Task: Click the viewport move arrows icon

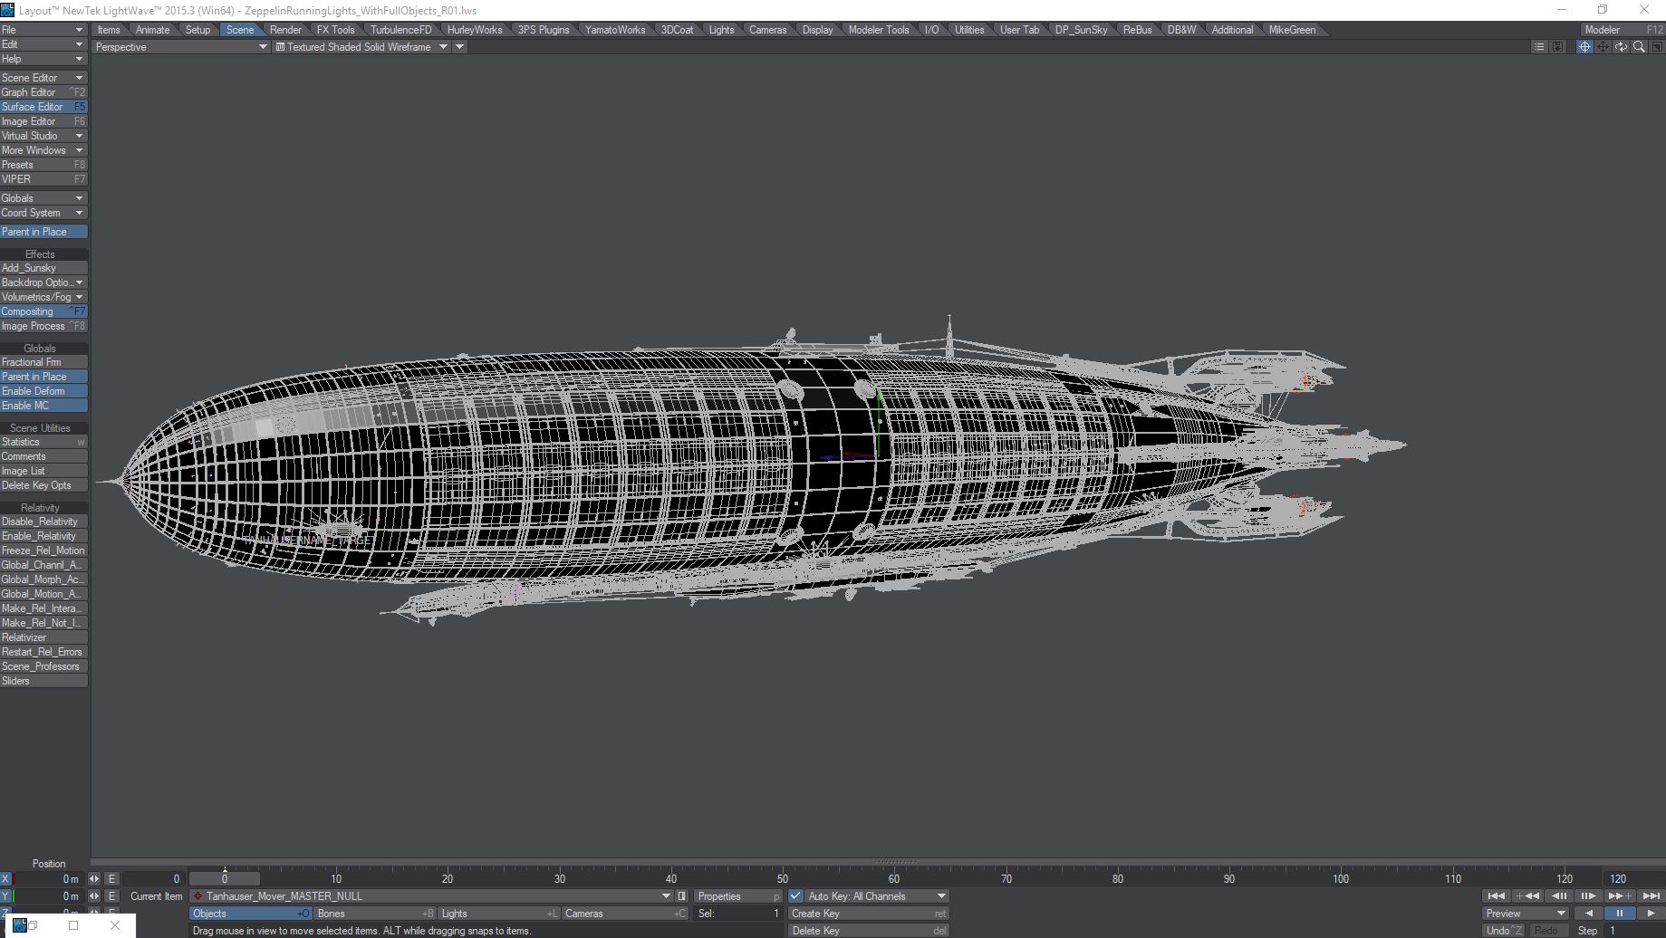Action: pos(1603,47)
